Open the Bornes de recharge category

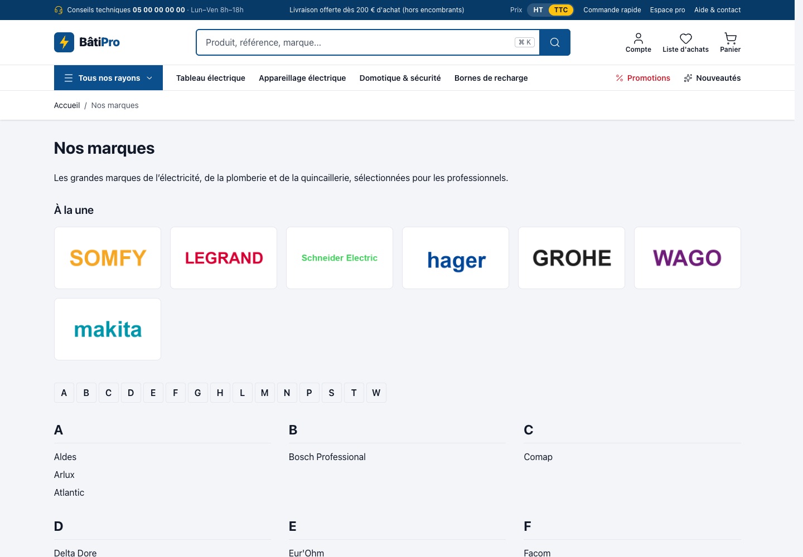tap(491, 78)
